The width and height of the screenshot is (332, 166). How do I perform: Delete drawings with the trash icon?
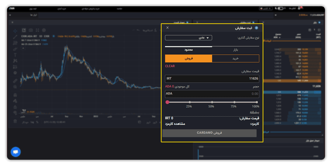[15, 121]
